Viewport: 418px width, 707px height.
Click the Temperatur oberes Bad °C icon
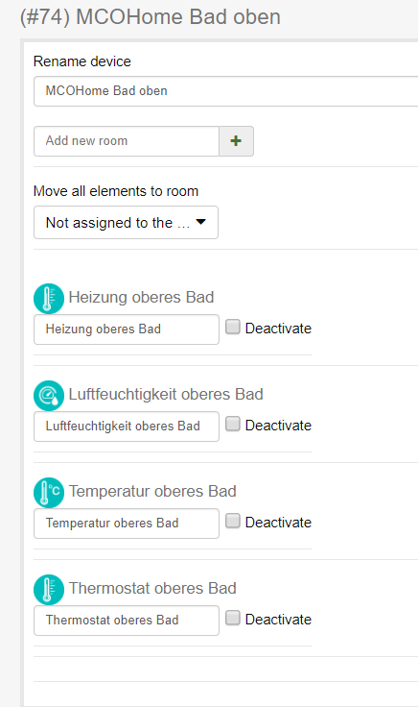(49, 493)
